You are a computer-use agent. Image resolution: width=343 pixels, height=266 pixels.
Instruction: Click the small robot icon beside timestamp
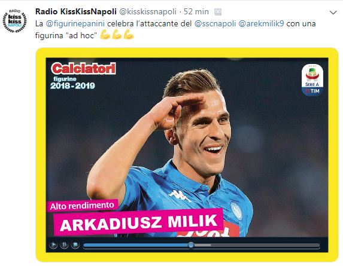coord(218,12)
